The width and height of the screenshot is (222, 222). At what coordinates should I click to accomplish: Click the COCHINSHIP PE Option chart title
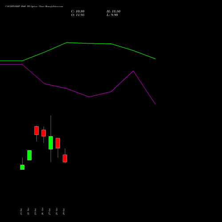[34, 7]
